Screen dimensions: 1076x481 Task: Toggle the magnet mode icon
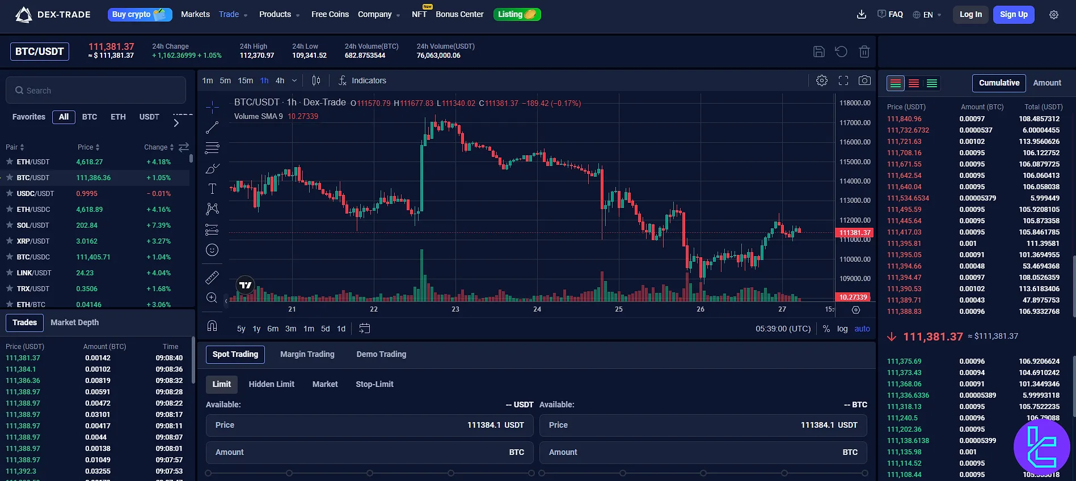[x=212, y=326]
